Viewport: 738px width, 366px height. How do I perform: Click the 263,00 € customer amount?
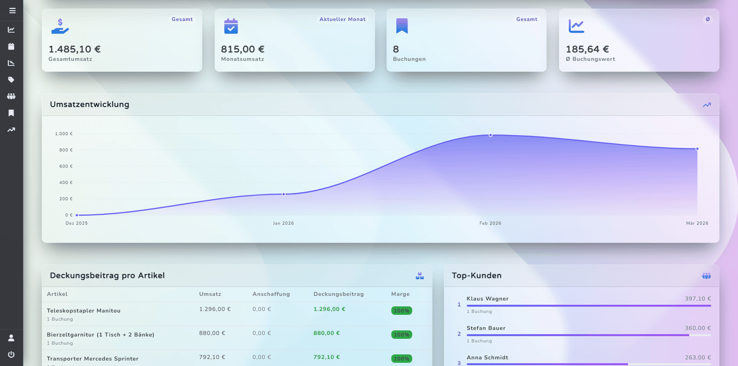click(698, 358)
